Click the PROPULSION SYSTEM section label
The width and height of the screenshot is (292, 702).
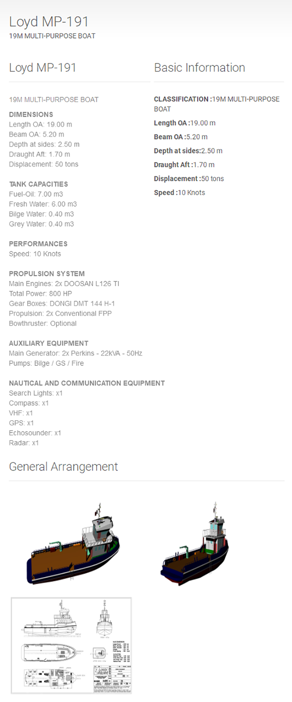47,274
